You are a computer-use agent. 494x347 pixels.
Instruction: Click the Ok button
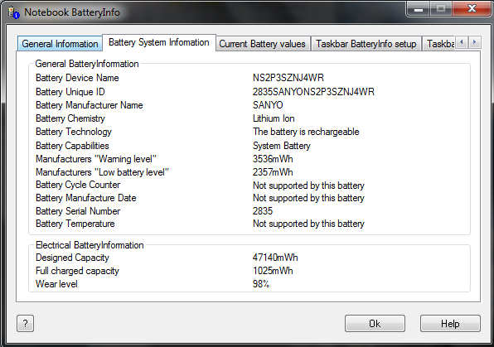tap(375, 323)
